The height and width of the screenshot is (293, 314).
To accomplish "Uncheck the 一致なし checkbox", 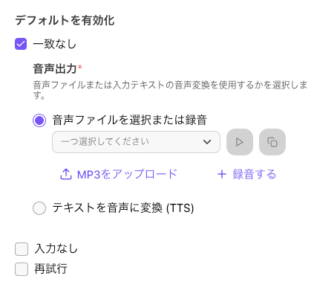I will (x=21, y=44).
